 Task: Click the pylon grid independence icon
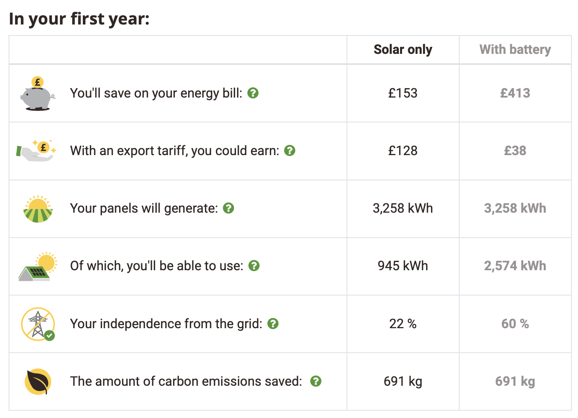coord(38,324)
